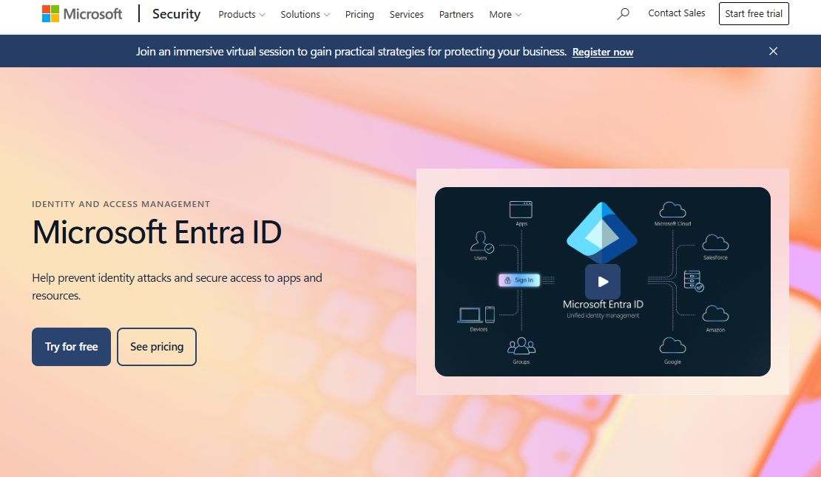Open the Partners nav link
The image size is (821, 477).
click(x=456, y=15)
